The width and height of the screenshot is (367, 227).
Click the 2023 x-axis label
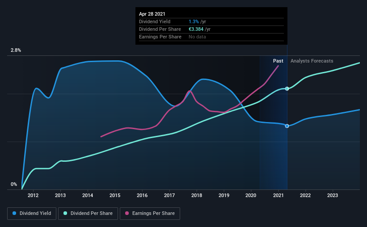tap(333, 195)
